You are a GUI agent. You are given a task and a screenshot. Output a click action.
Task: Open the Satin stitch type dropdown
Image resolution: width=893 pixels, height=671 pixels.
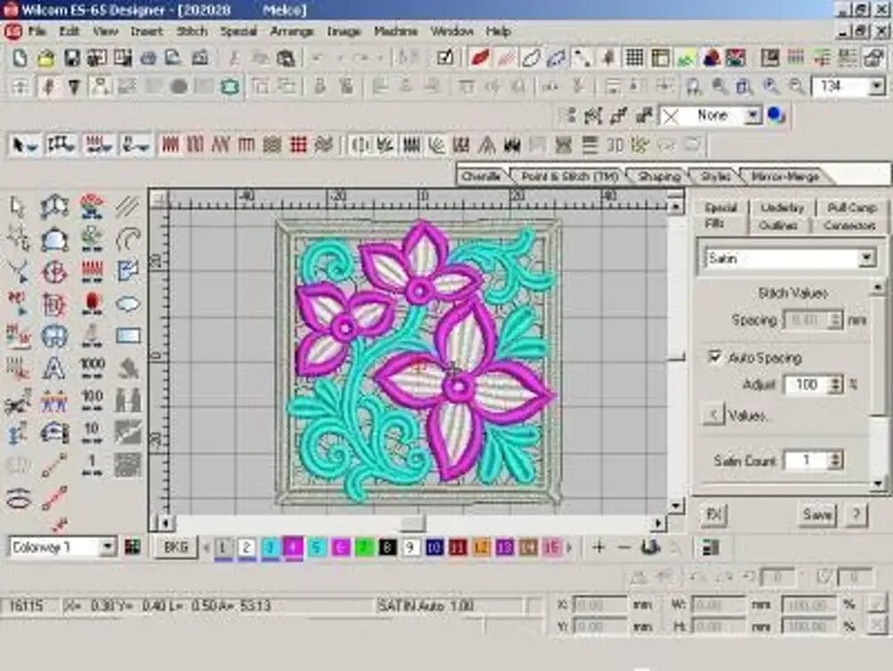pyautogui.click(x=865, y=259)
